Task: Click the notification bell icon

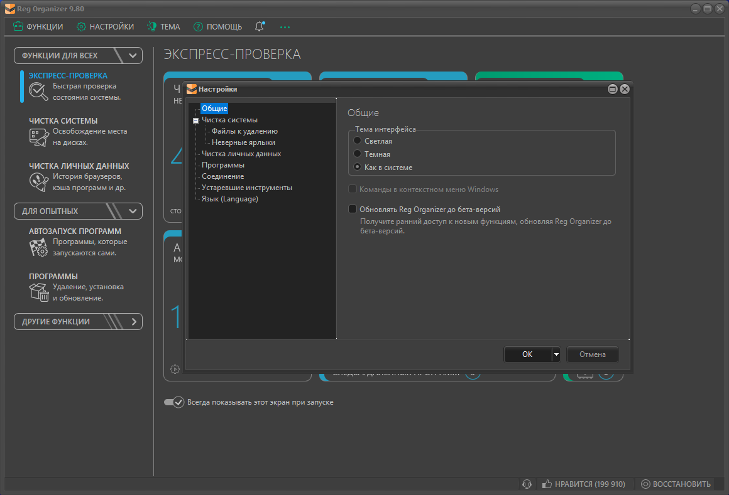Action: [260, 26]
